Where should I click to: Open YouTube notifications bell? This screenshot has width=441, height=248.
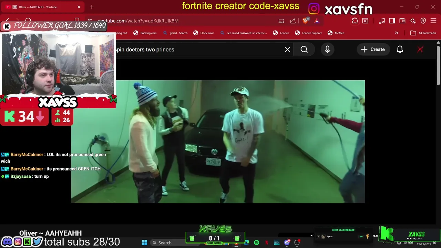[400, 50]
